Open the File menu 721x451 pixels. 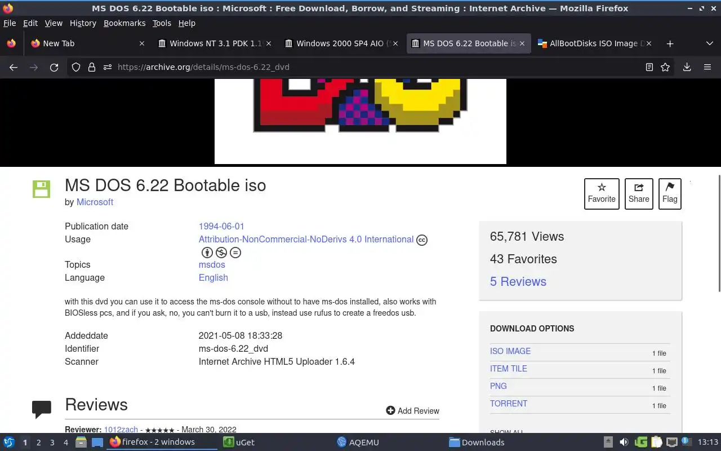coord(10,23)
